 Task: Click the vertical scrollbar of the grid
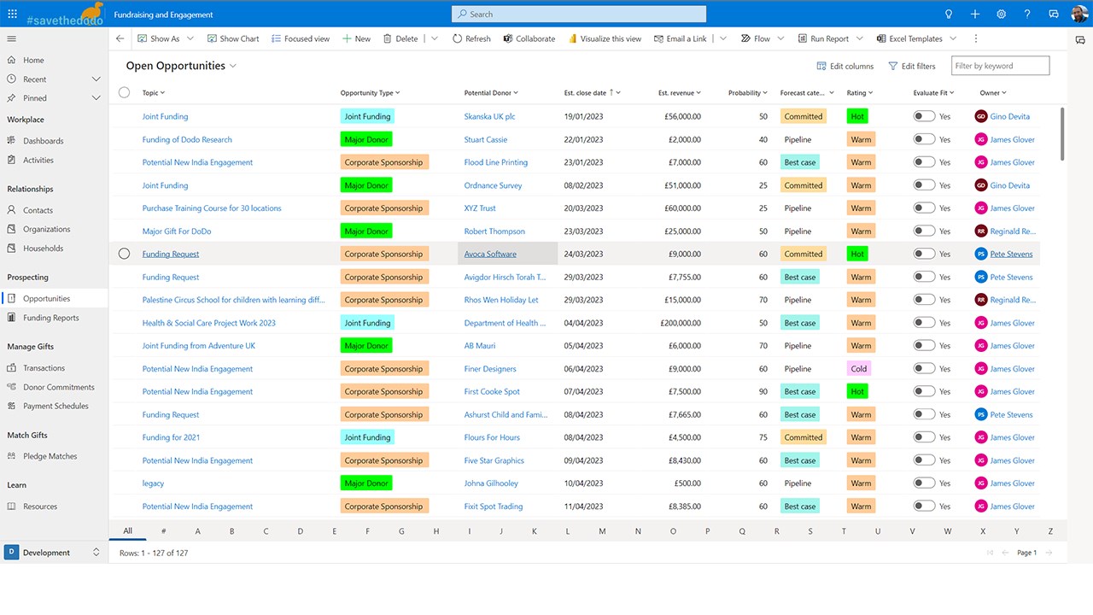(1062, 133)
